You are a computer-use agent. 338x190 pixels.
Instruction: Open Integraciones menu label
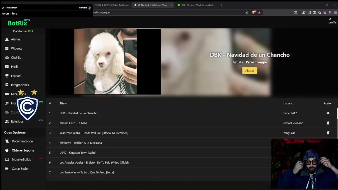click(20, 85)
